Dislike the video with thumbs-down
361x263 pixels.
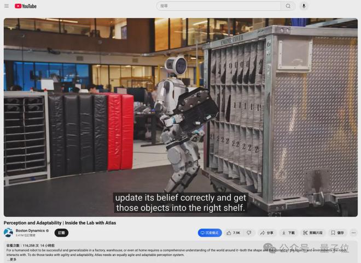click(249, 232)
